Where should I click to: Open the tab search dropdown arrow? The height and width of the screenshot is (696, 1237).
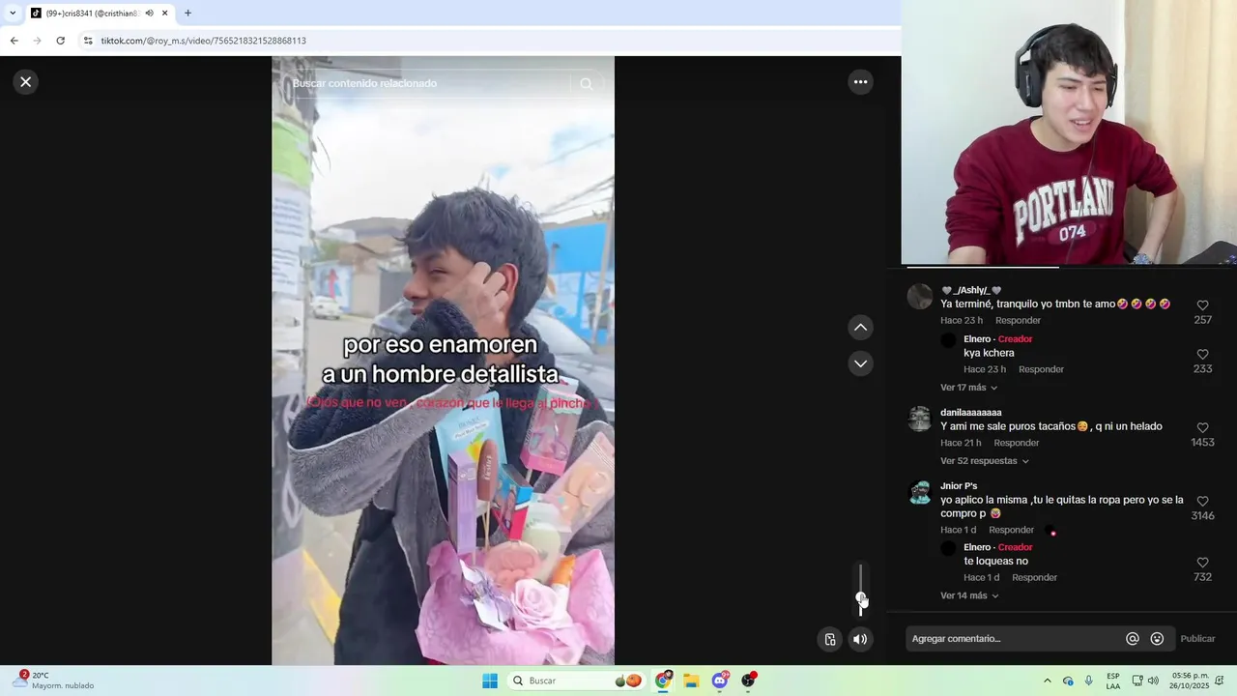pos(13,14)
